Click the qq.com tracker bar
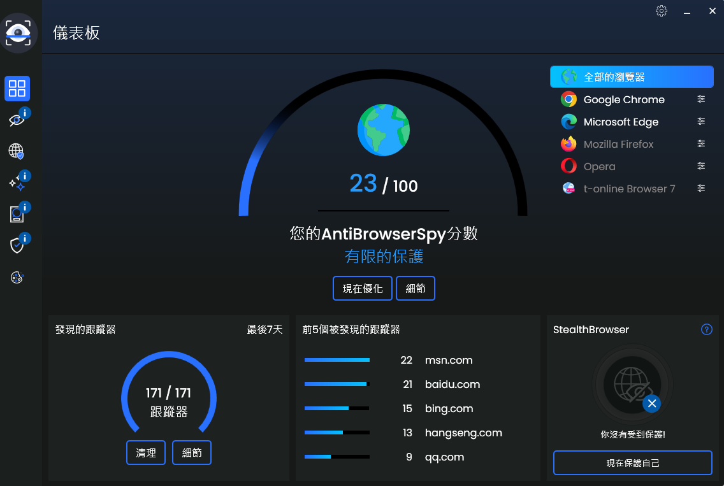 coord(337,457)
